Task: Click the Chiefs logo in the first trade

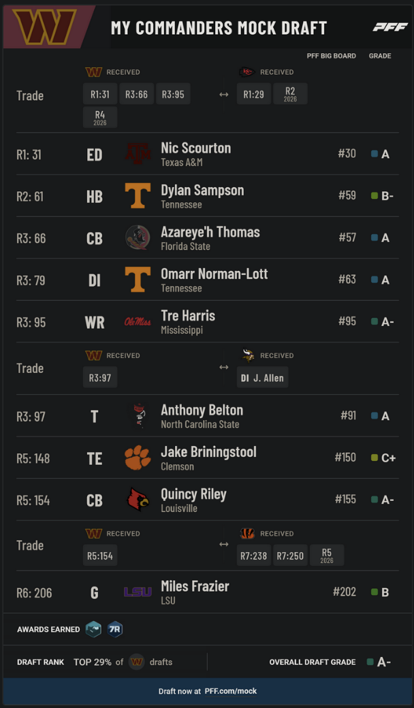Action: click(247, 71)
